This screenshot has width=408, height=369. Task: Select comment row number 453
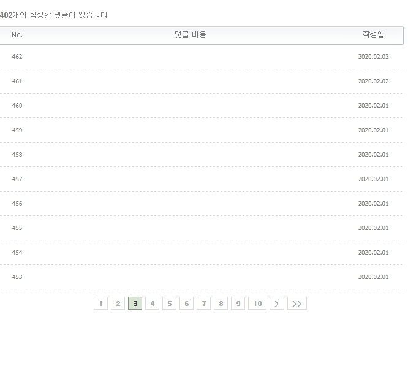coord(202,277)
